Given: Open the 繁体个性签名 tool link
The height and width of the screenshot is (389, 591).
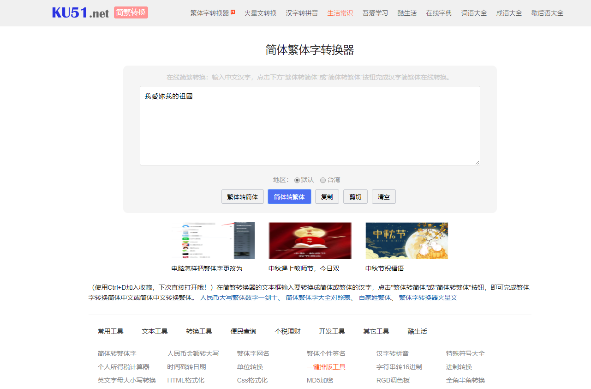Looking at the screenshot, I should pos(326,353).
